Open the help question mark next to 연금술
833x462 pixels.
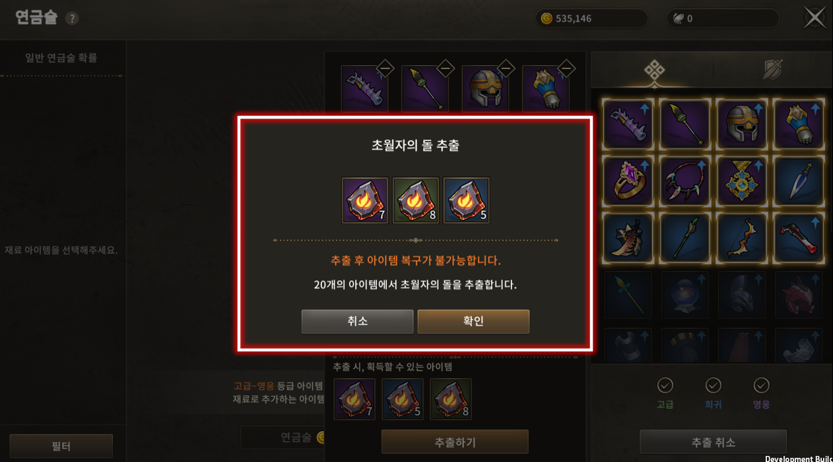point(72,18)
